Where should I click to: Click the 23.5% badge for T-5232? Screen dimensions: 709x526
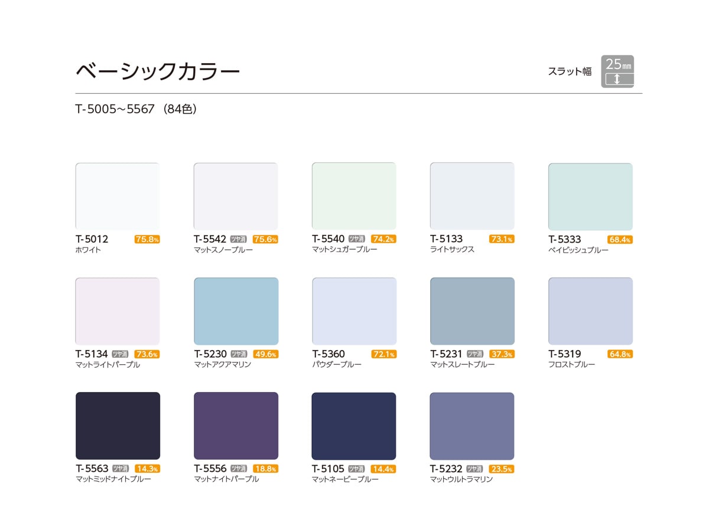coord(502,469)
